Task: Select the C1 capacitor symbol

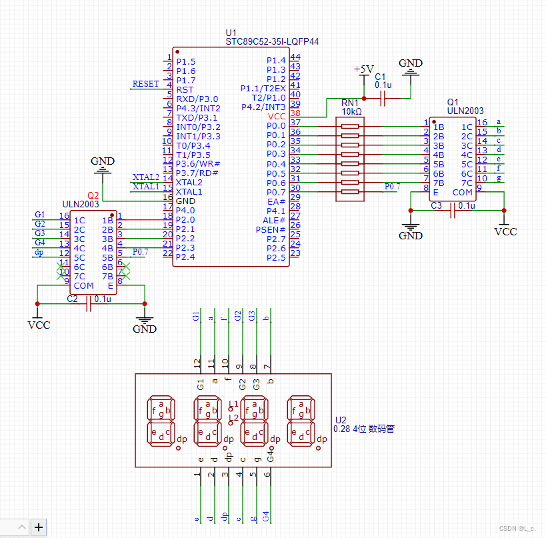Action: (x=383, y=99)
